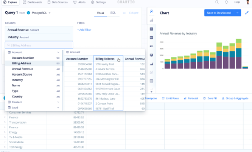The width and height of the screenshot is (252, 152).
Task: Click the Add Filter link
Action: click(x=84, y=30)
